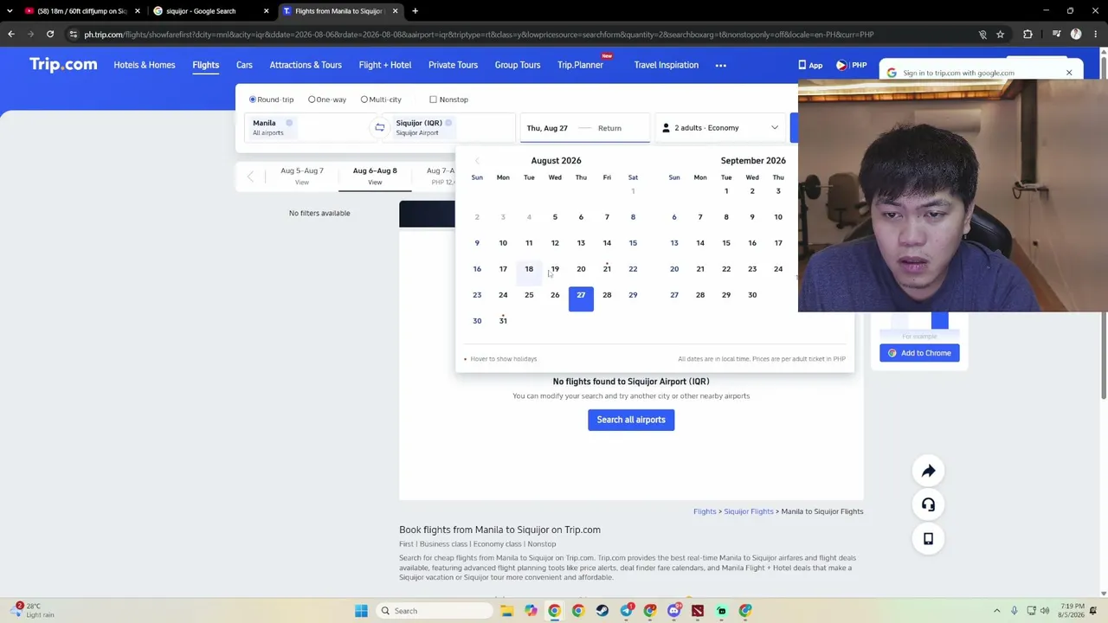Open Steam from the taskbar

coord(602,611)
